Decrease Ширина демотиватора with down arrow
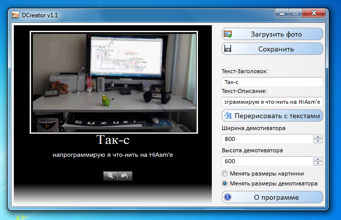Screen dimensions: 341x220 (318, 141)
